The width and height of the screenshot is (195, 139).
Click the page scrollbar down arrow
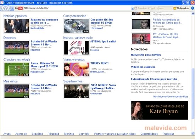tap(193, 133)
